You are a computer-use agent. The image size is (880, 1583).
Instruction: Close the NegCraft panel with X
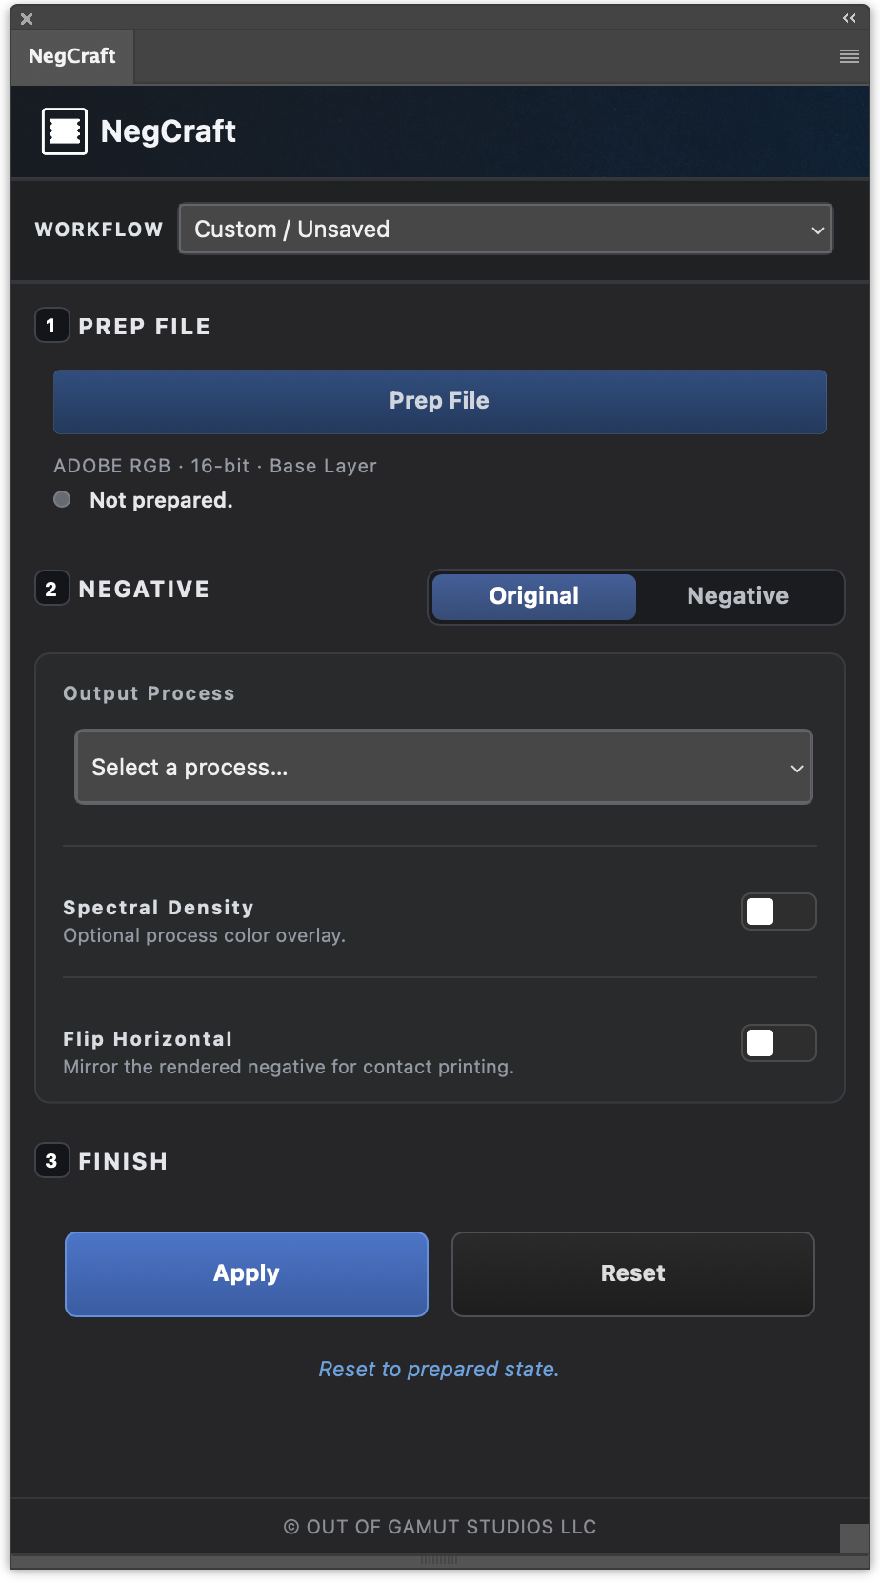pos(27,19)
